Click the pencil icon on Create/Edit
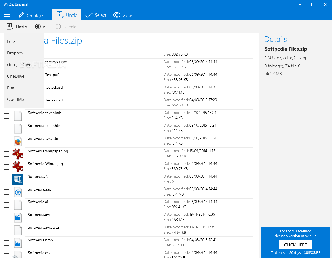Image resolution: width=332 pixels, height=258 pixels. tap(21, 15)
